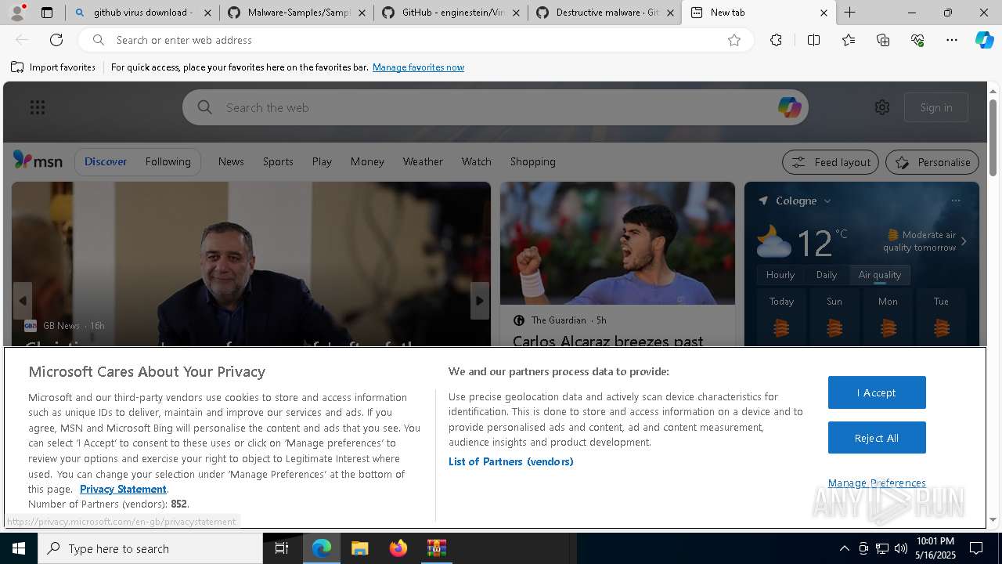Click the Manage favorites now link
Screen dimensions: 1002x564
pyautogui.click(x=418, y=67)
